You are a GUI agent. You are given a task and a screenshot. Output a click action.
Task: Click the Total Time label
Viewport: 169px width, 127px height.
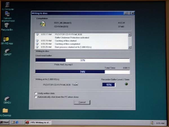tap(110, 68)
